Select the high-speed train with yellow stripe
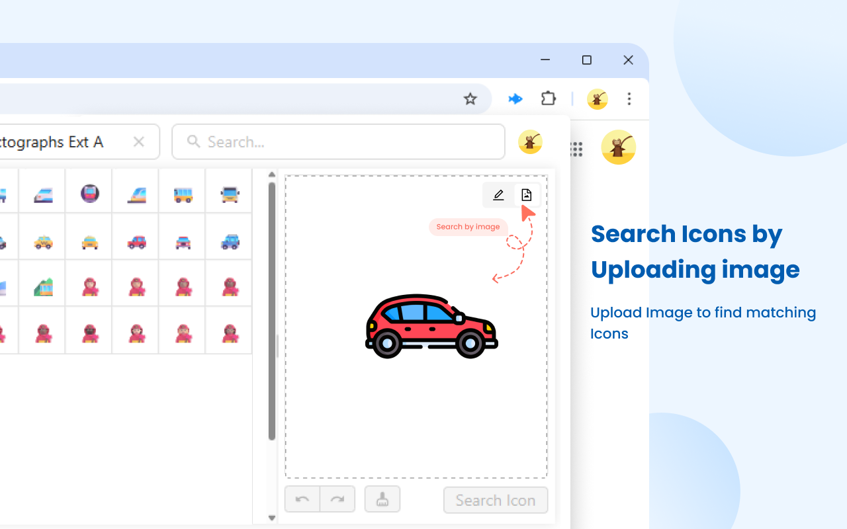 pos(136,194)
